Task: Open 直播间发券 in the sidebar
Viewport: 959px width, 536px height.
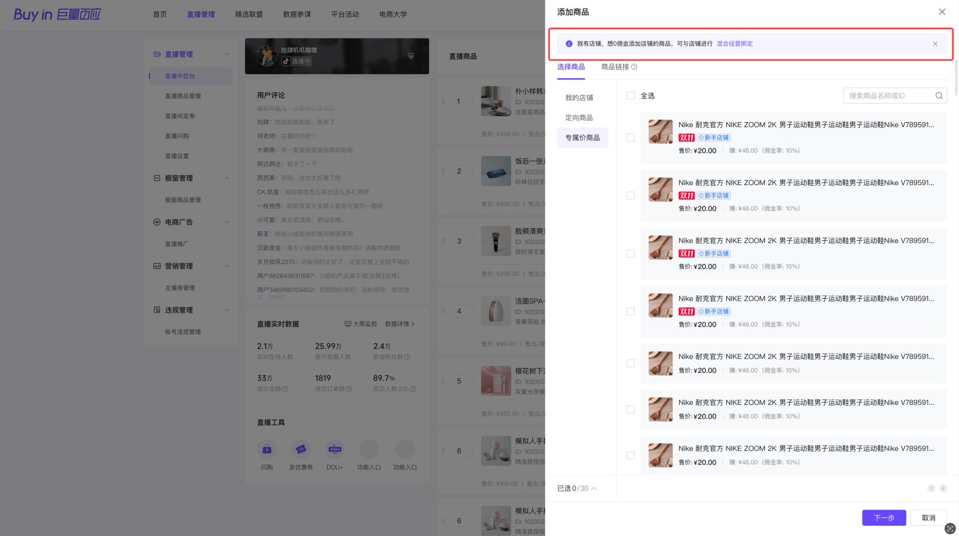Action: [180, 116]
